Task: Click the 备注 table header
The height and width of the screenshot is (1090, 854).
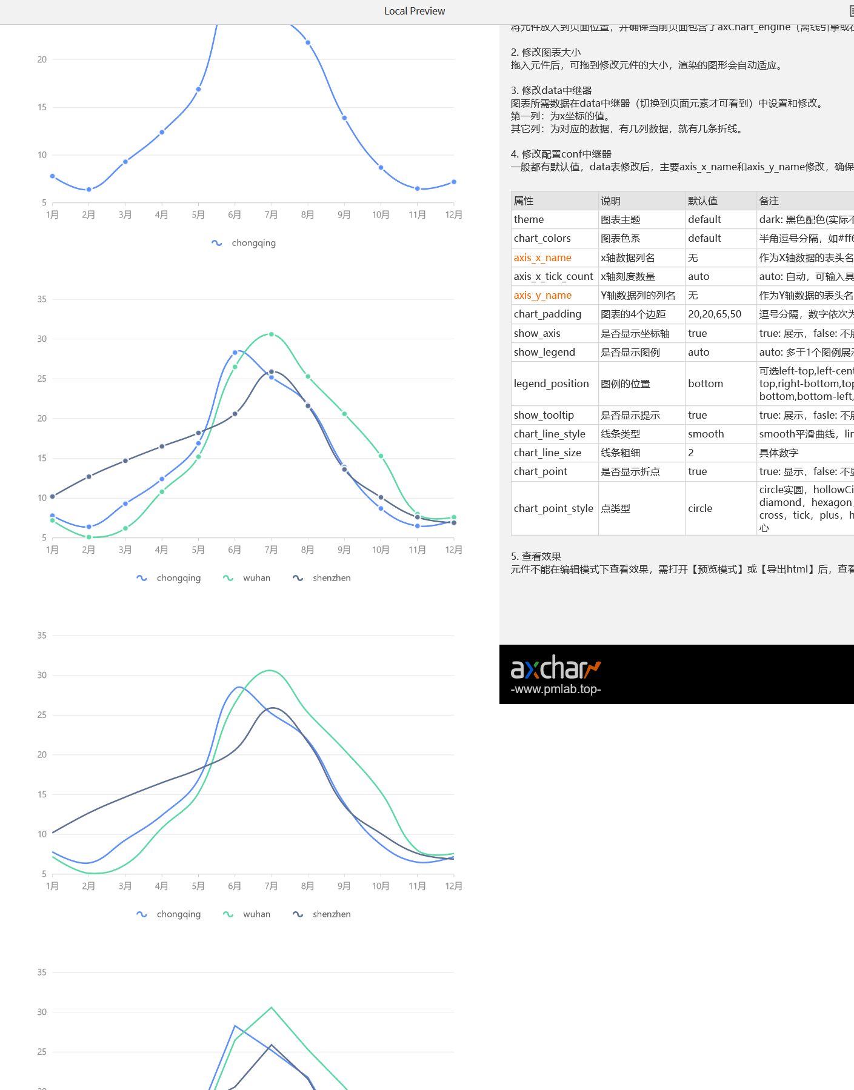Action: [805, 201]
